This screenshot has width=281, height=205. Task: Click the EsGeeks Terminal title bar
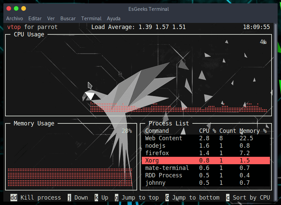(x=149, y=9)
